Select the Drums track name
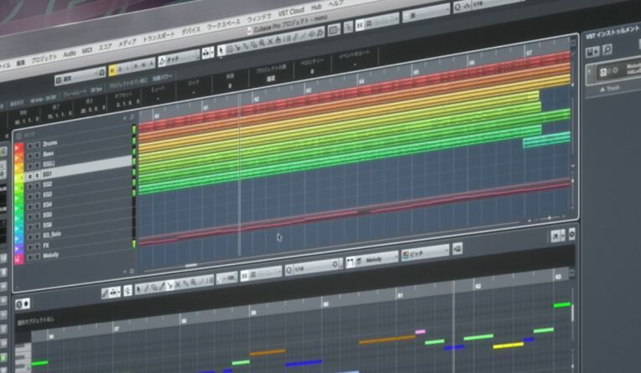Screen dimensions: 641x373 [50, 143]
